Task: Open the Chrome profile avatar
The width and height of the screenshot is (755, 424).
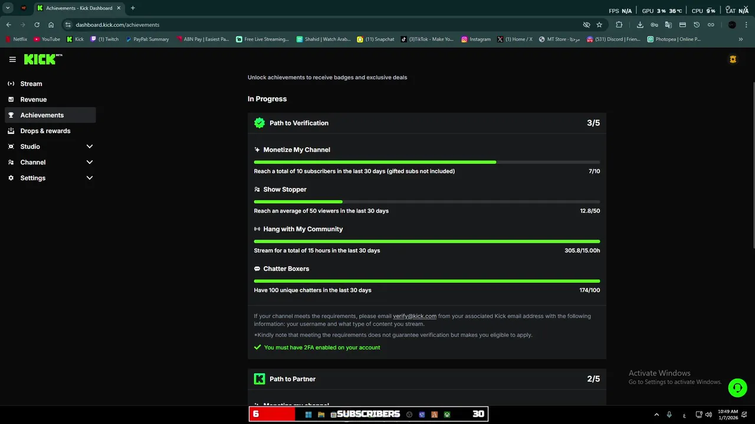Action: click(x=732, y=25)
